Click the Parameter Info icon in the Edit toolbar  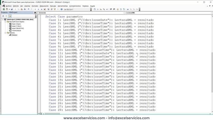click(x=104, y=9)
